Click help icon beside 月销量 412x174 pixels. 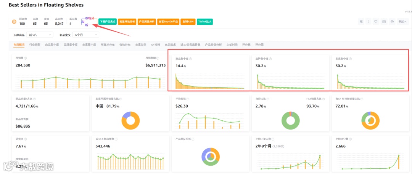coord(25,59)
